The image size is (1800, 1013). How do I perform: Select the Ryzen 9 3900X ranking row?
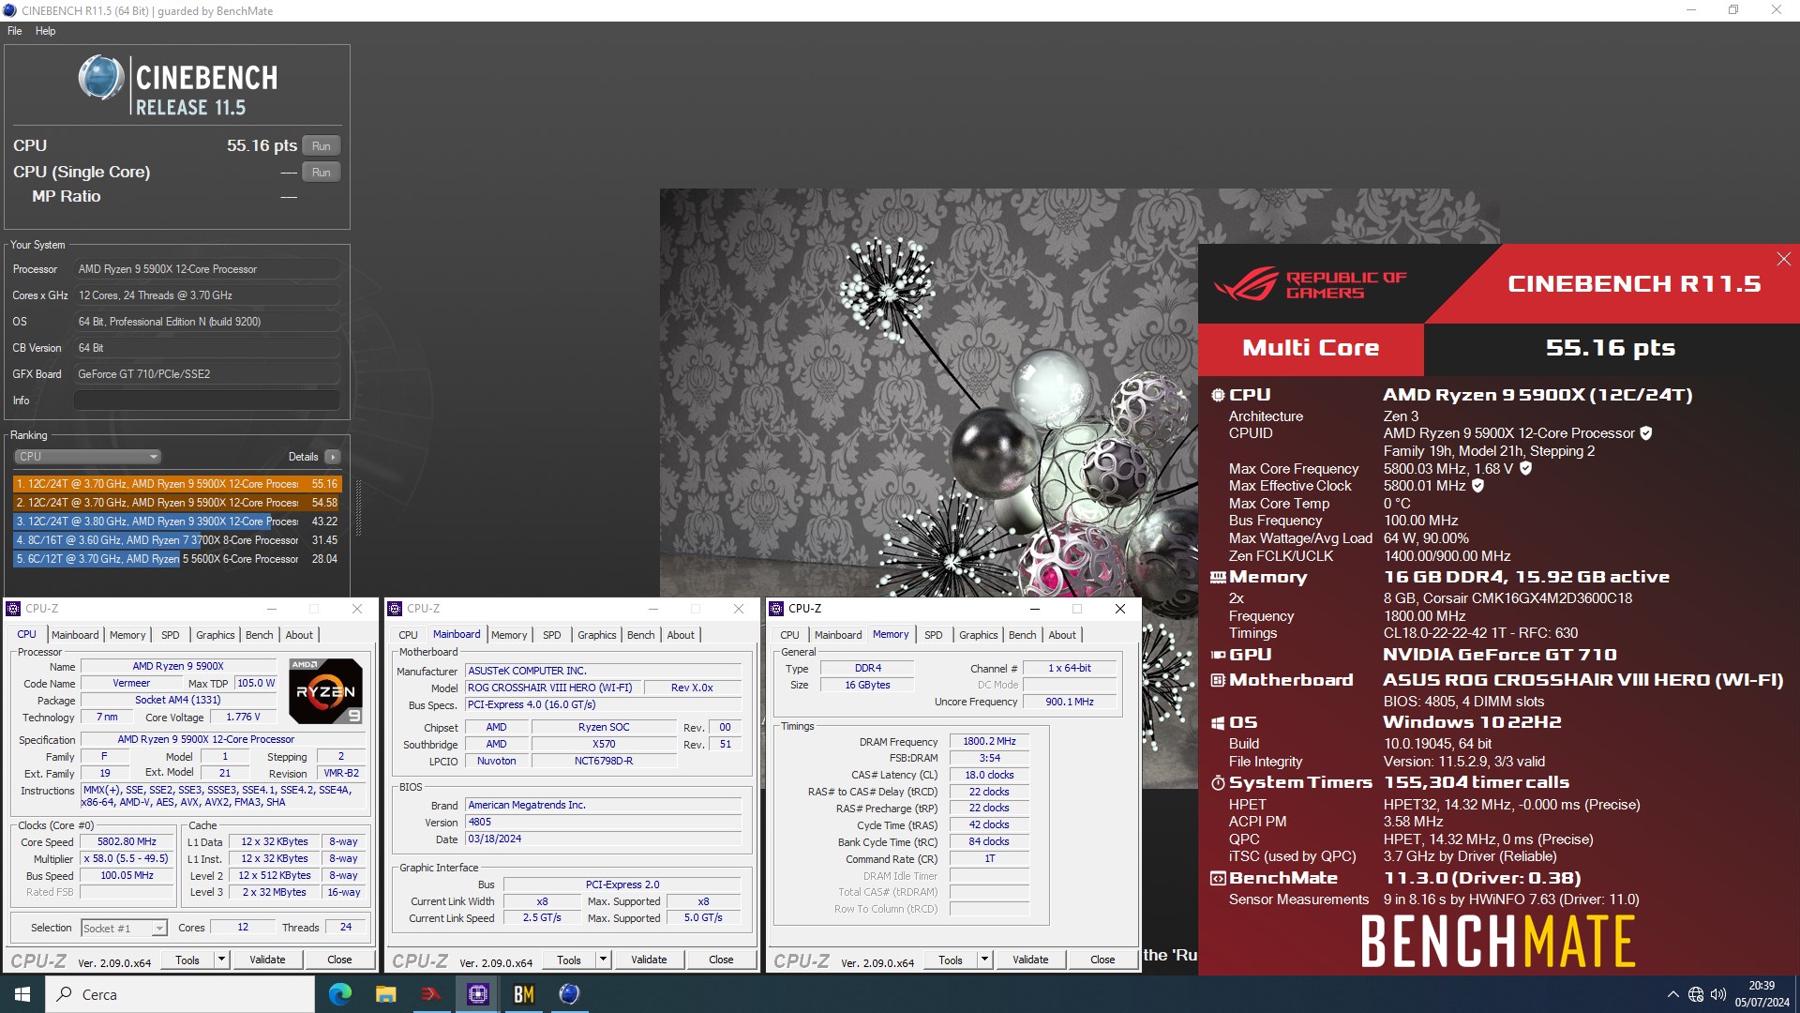pos(177,522)
